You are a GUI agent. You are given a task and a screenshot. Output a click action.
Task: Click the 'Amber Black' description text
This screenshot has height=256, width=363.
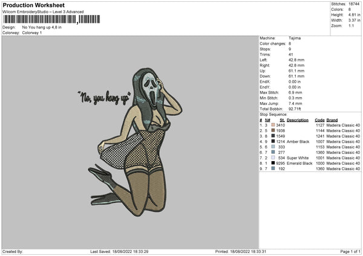point(298,142)
